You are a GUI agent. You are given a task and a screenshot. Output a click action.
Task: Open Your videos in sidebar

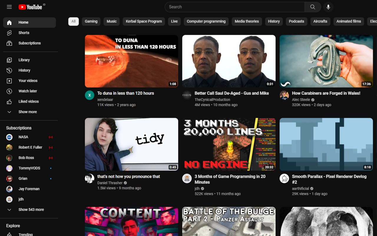click(x=29, y=81)
